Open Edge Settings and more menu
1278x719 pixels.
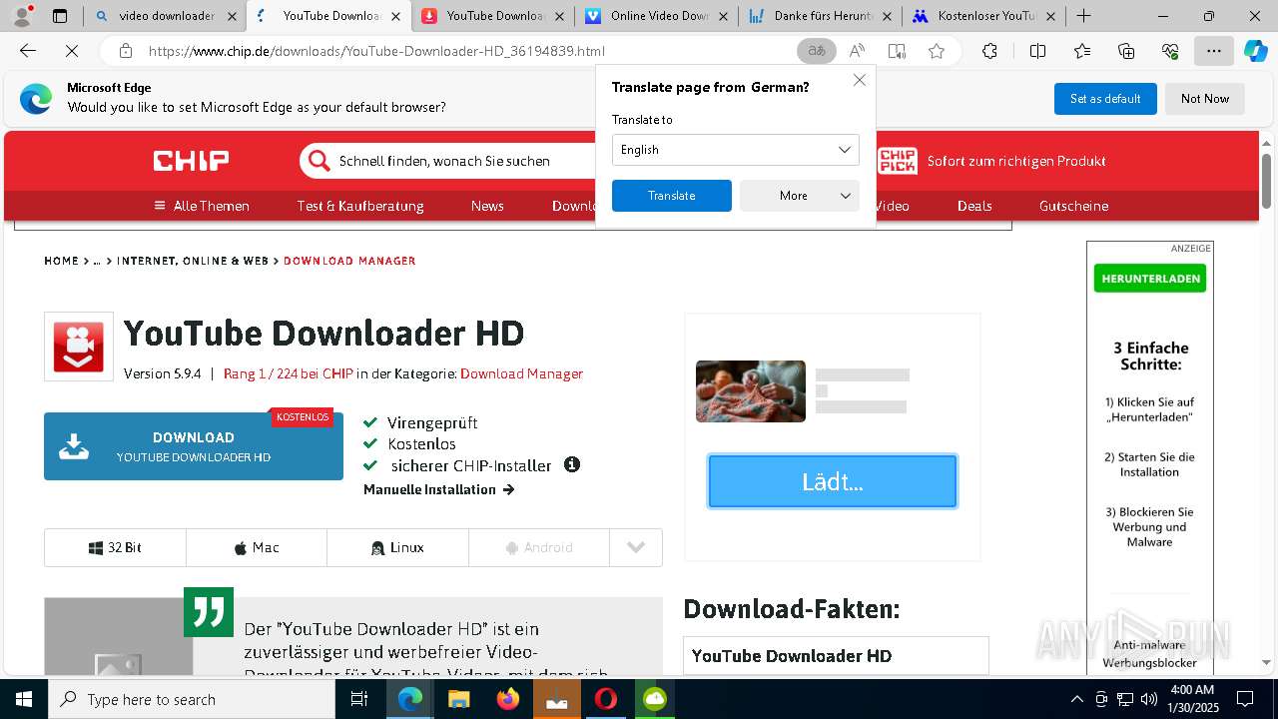point(1213,51)
